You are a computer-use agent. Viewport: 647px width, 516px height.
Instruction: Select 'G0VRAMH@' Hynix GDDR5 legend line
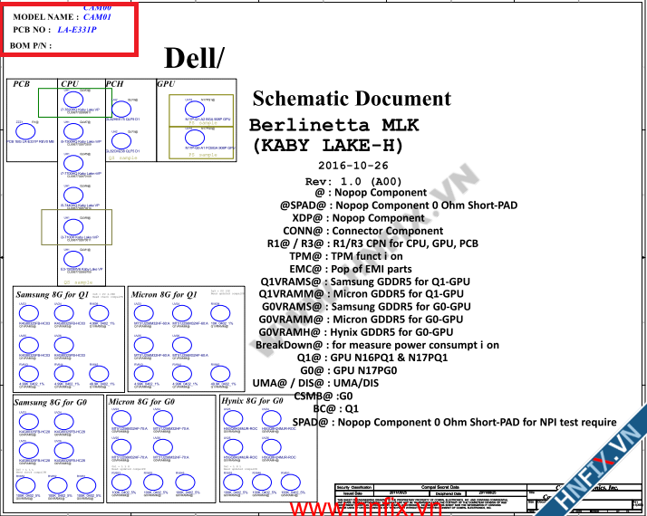356,332
